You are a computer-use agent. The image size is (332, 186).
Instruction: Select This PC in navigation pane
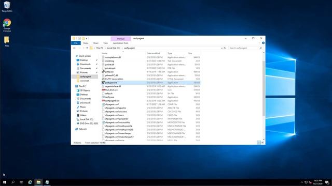[82, 86]
